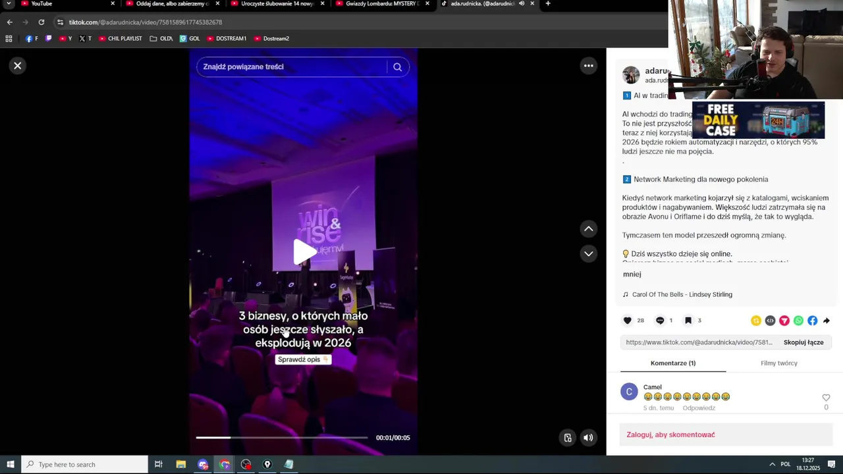This screenshot has height=474, width=843.
Task: Switch to 'Gwiazdy Lombardu: MYSTERY' tab
Action: [x=382, y=4]
